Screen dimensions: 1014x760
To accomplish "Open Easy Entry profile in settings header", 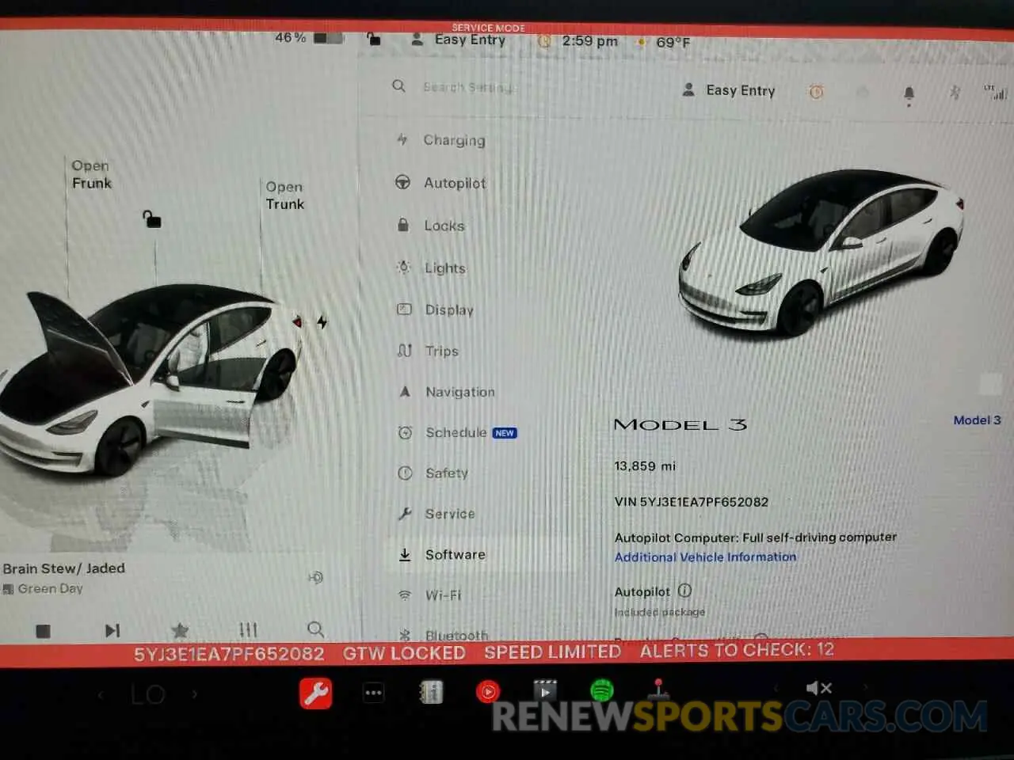I will 729,90.
